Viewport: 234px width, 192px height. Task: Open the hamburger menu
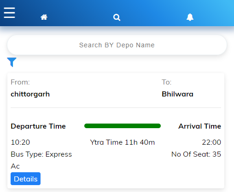click(x=9, y=12)
